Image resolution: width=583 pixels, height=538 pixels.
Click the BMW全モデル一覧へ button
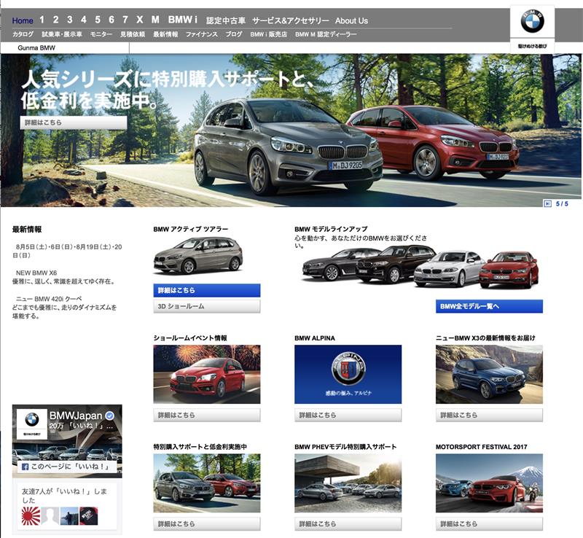click(489, 306)
